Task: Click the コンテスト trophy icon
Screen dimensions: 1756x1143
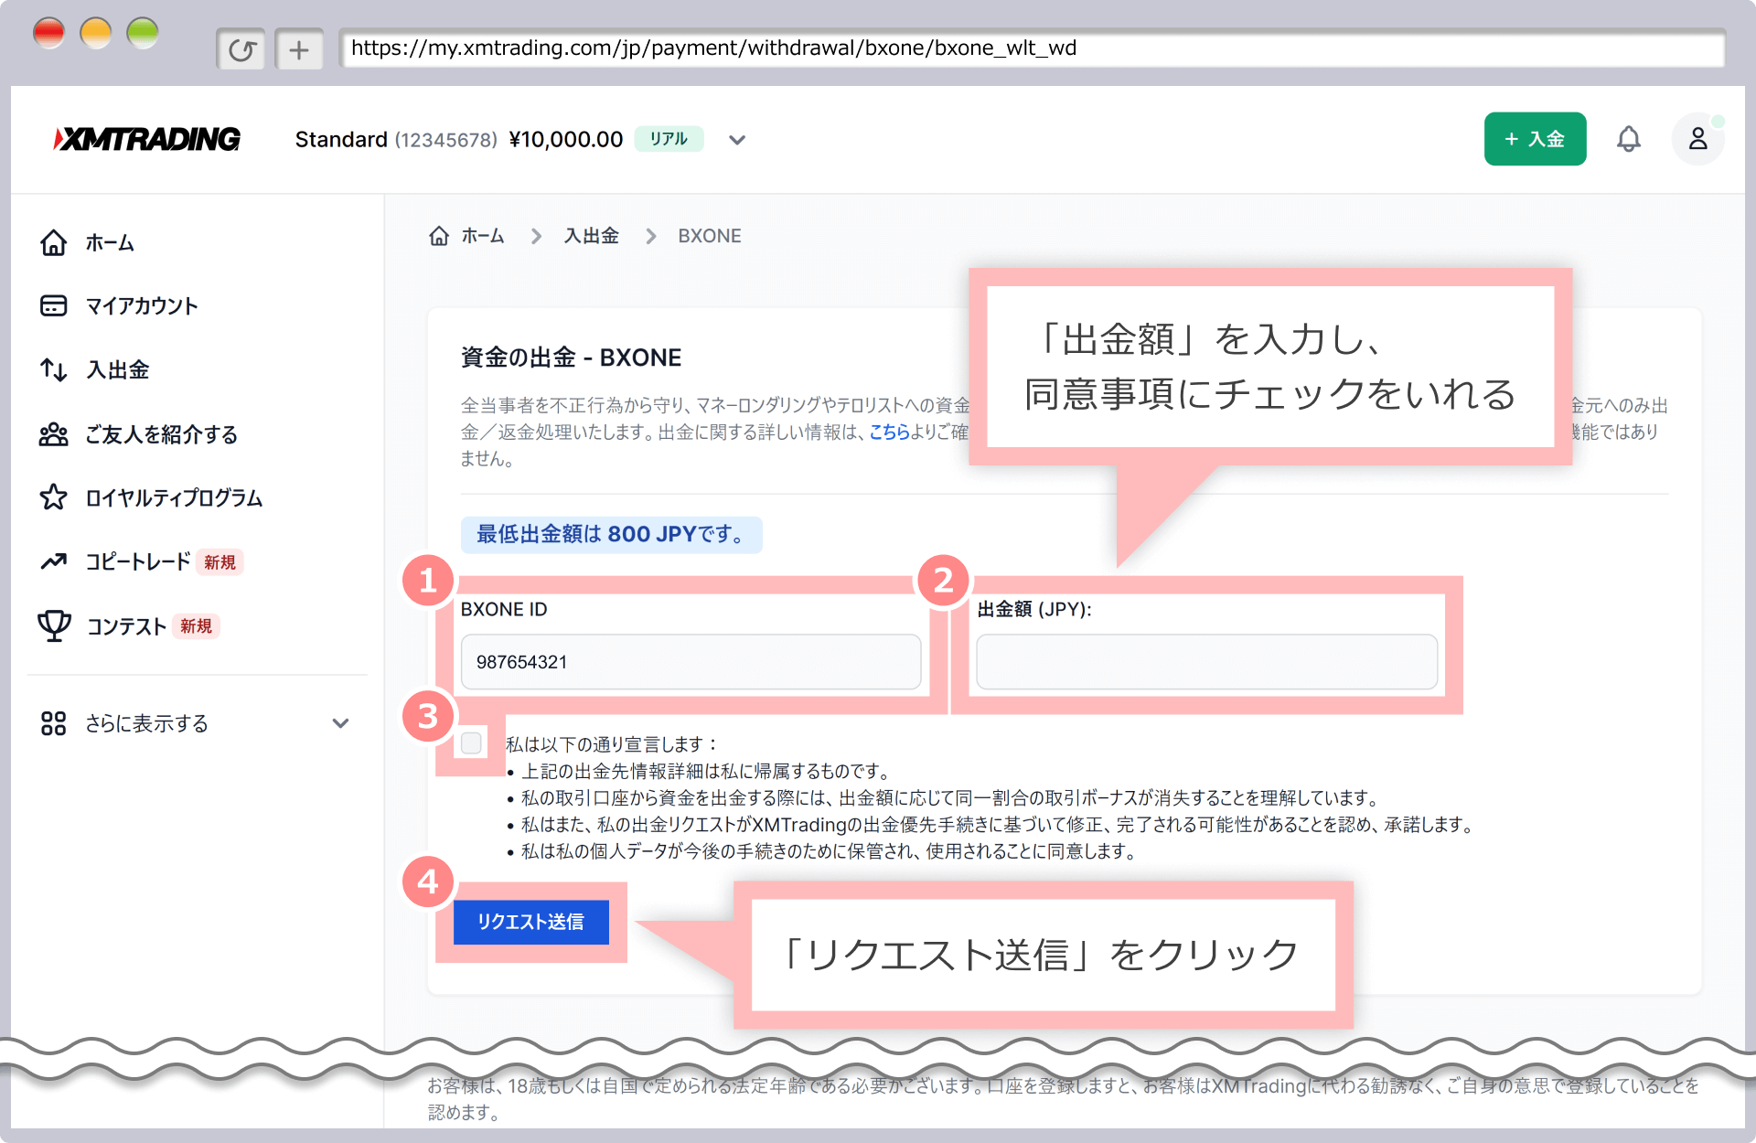Action: [x=54, y=625]
